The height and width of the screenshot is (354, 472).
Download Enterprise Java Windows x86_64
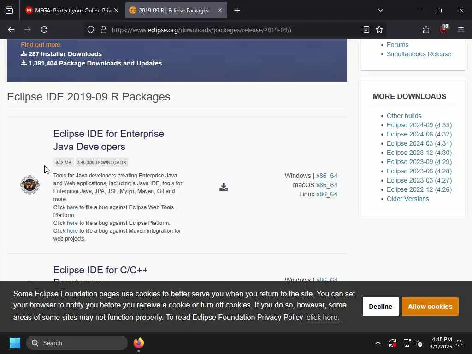point(327,176)
